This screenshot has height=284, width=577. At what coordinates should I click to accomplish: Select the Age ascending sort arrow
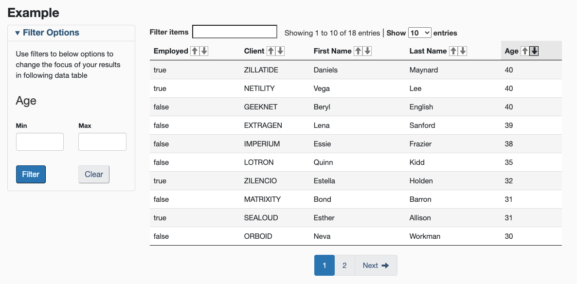(524, 50)
